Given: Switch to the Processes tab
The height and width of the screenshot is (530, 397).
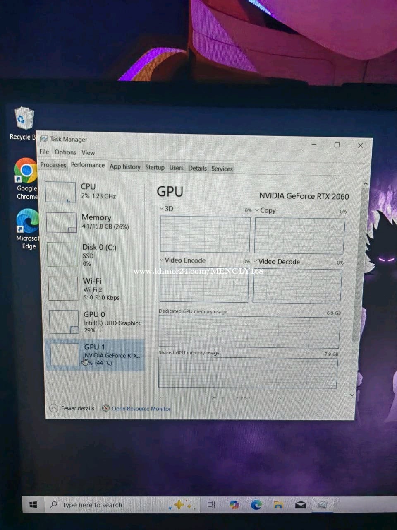Looking at the screenshot, I should point(53,165).
